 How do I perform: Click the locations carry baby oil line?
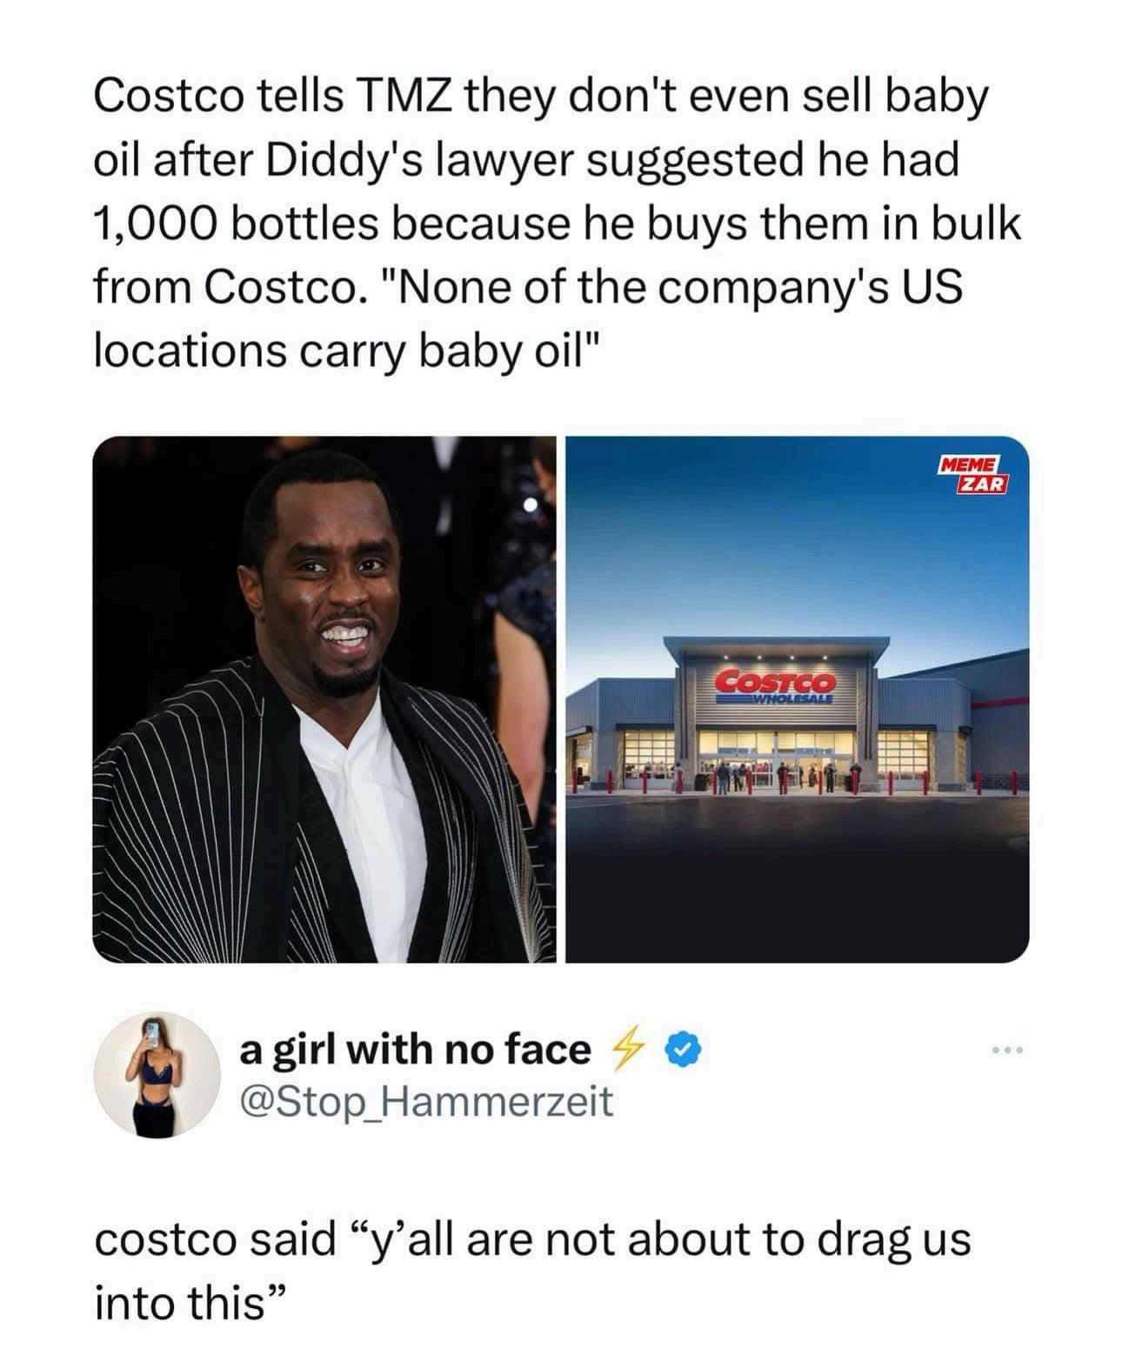click(x=346, y=351)
